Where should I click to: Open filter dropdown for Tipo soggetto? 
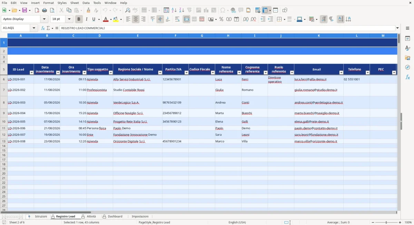tap(111, 72)
